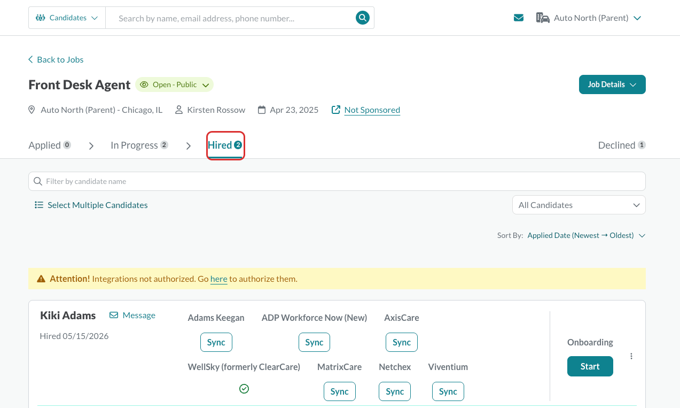
Task: Select the Hired tab
Action: click(x=225, y=145)
